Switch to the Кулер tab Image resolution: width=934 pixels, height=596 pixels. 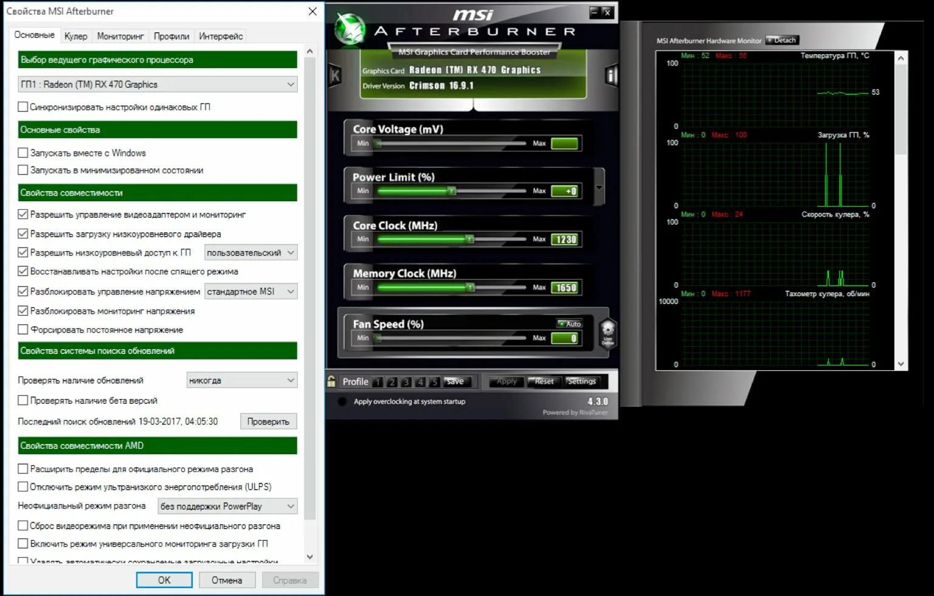[x=76, y=36]
